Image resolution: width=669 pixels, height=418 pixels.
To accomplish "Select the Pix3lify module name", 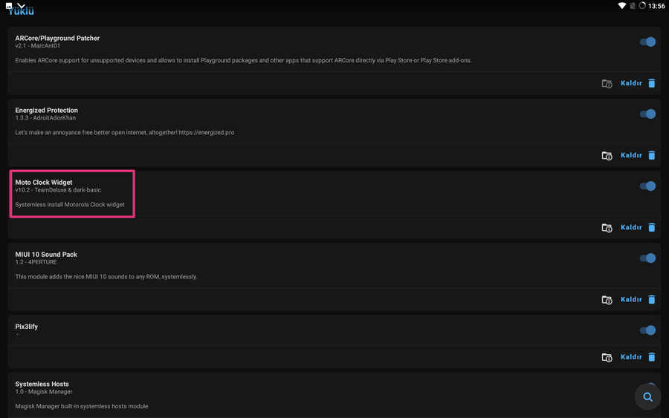I will coord(27,327).
